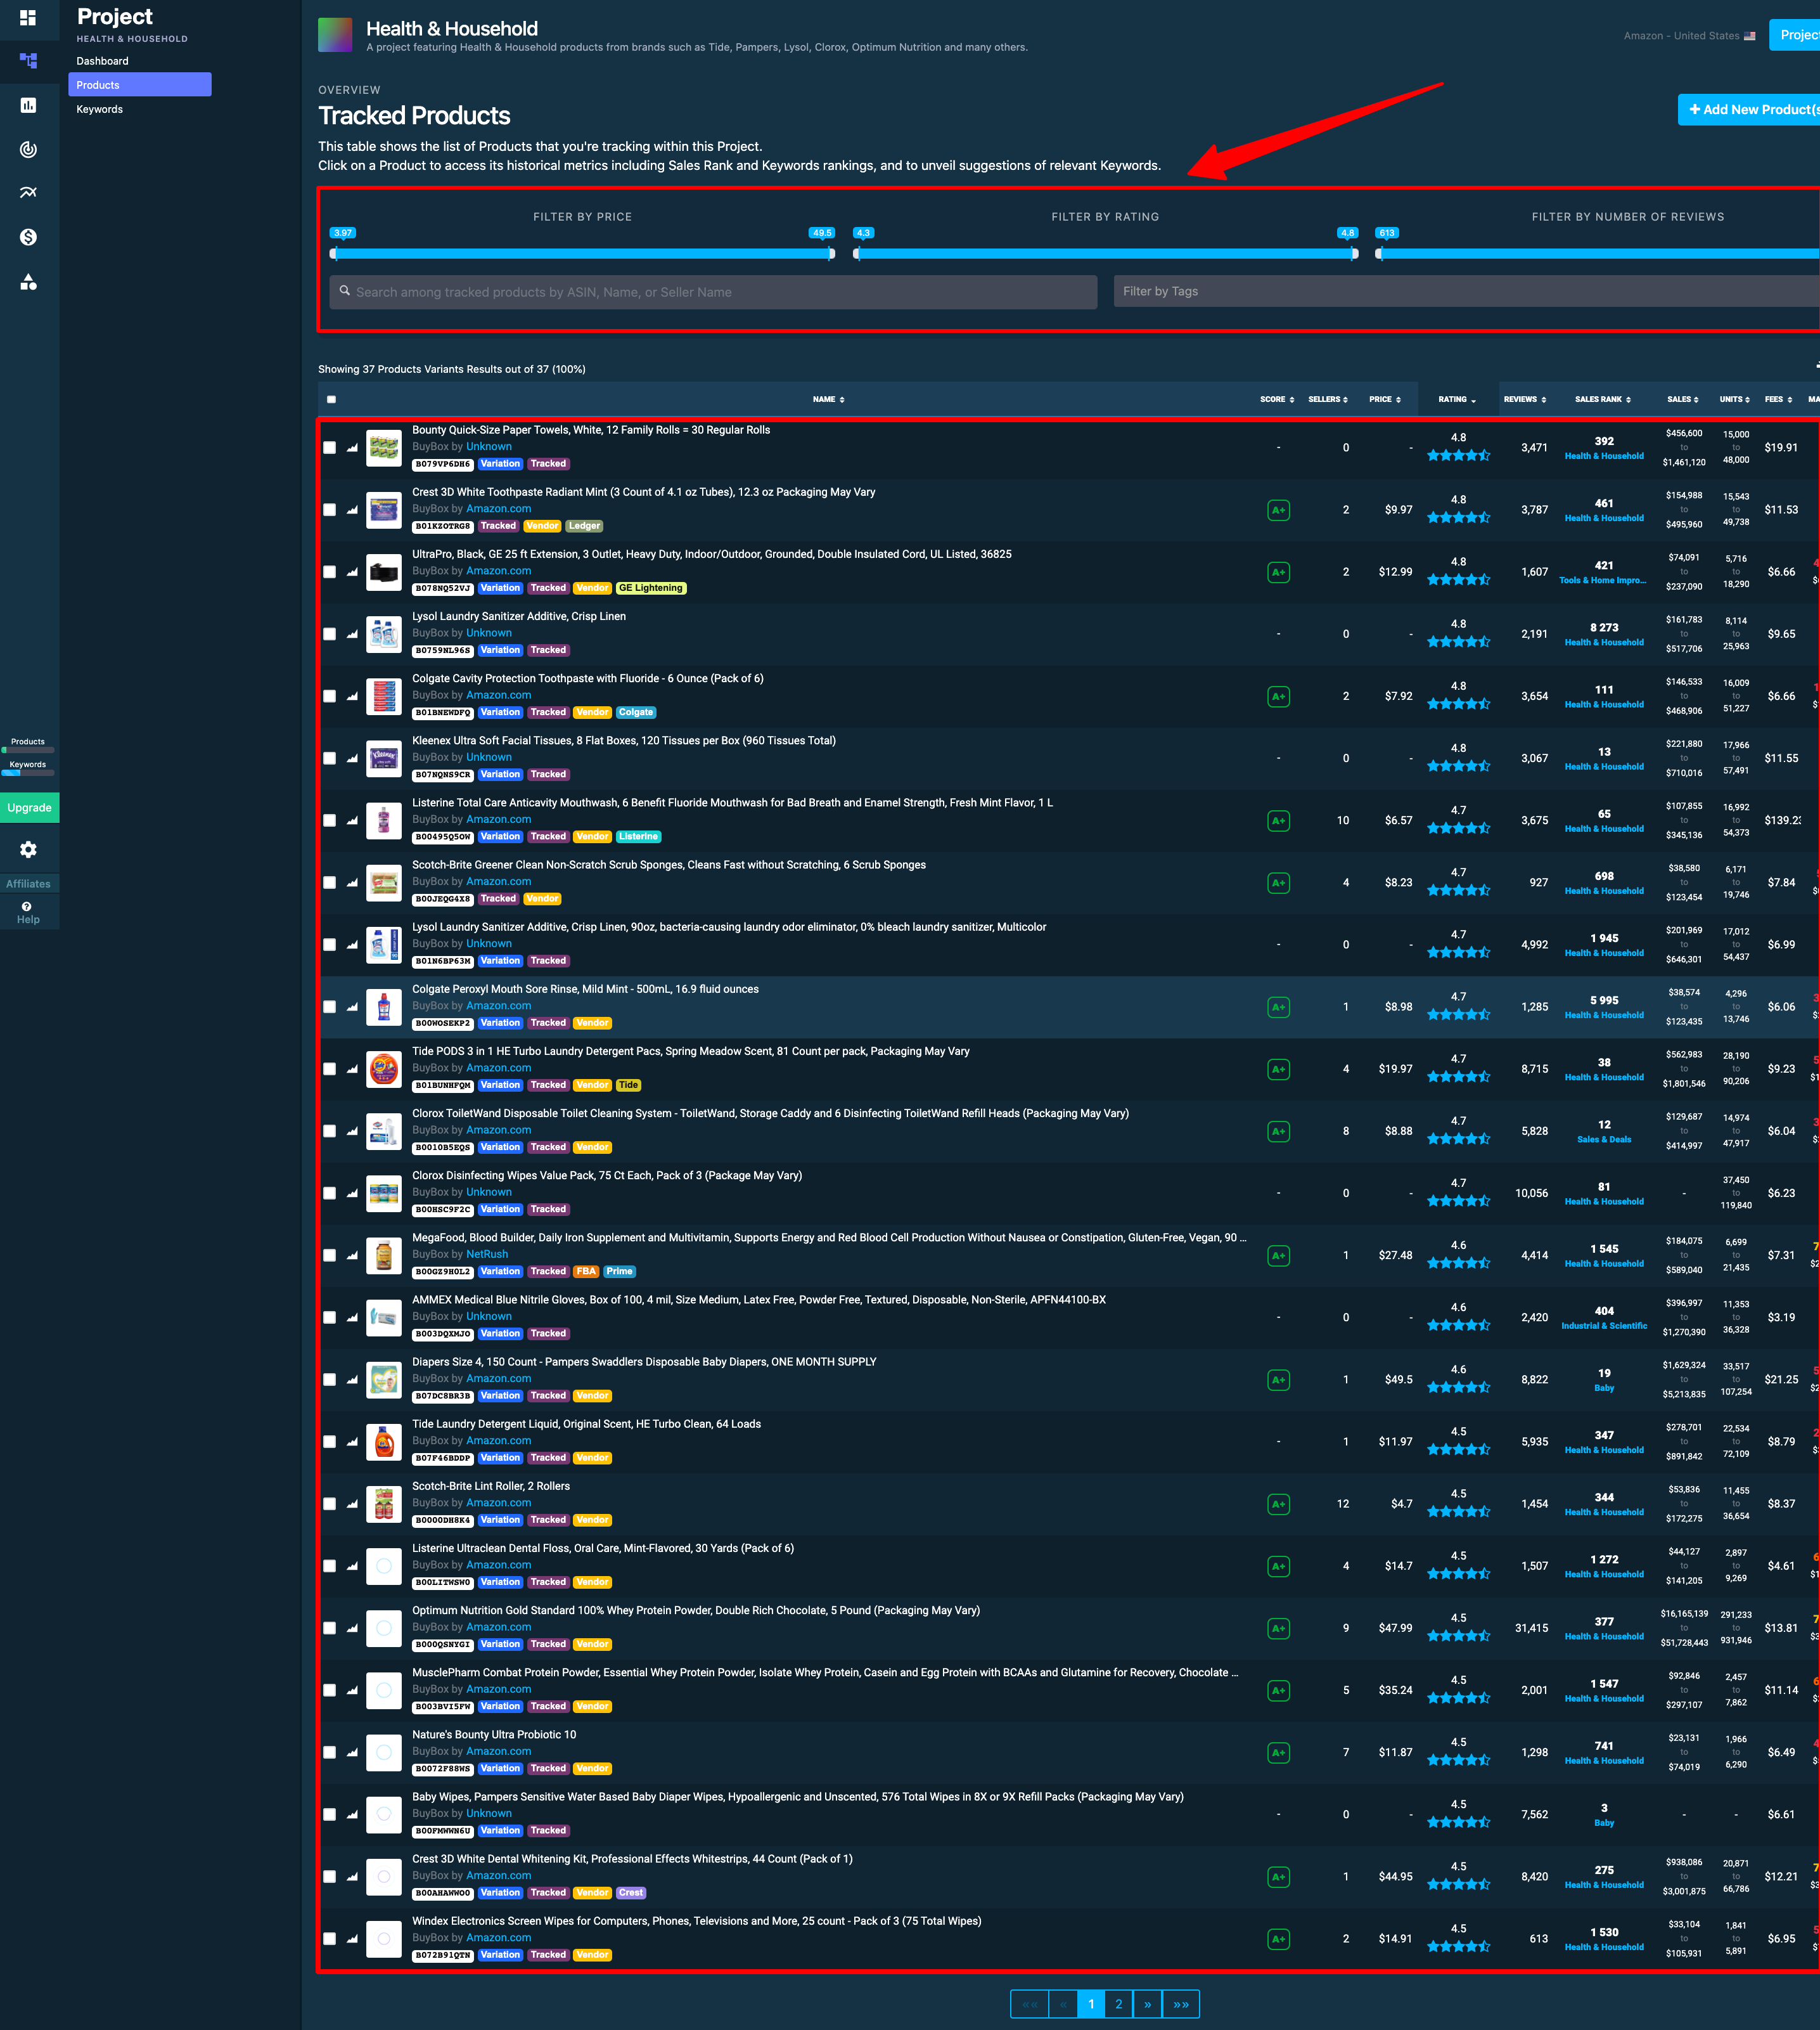Image resolution: width=1820 pixels, height=2030 pixels.
Task: Click the top dashboard grid icon
Action: coord(28,17)
